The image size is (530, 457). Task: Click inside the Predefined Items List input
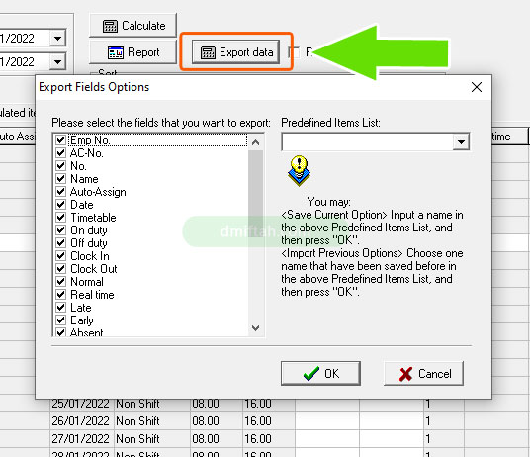(368, 141)
